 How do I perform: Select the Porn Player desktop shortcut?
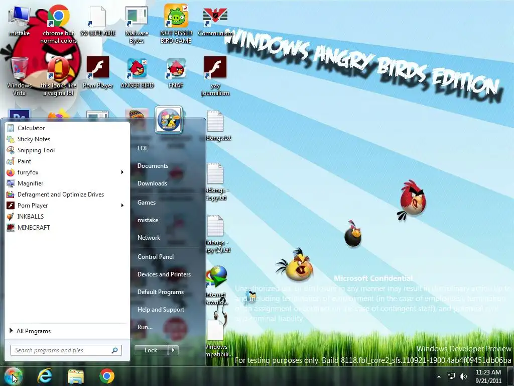pyautogui.click(x=98, y=72)
